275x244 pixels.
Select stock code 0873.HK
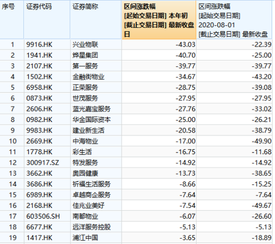coord(39,98)
